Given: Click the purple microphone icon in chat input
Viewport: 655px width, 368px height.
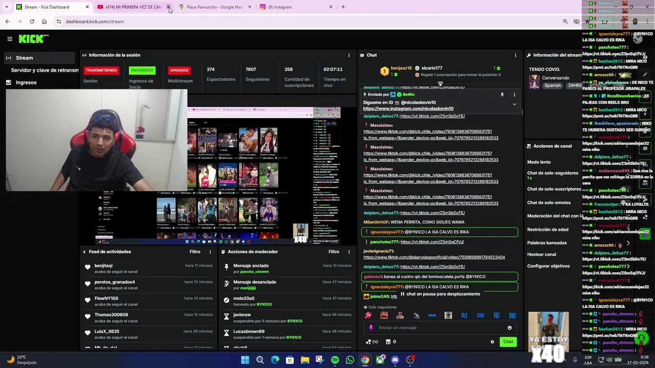Looking at the screenshot, I should coord(371,328).
